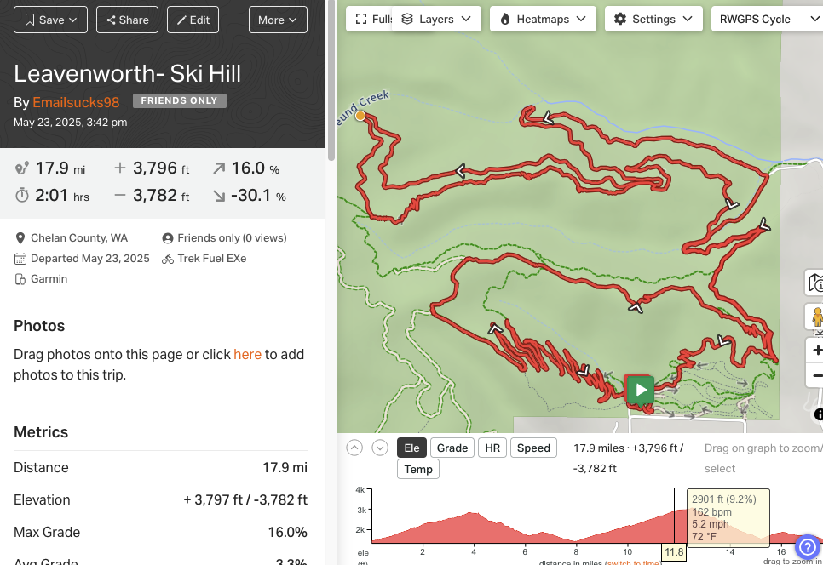Click the Share button

(x=127, y=20)
